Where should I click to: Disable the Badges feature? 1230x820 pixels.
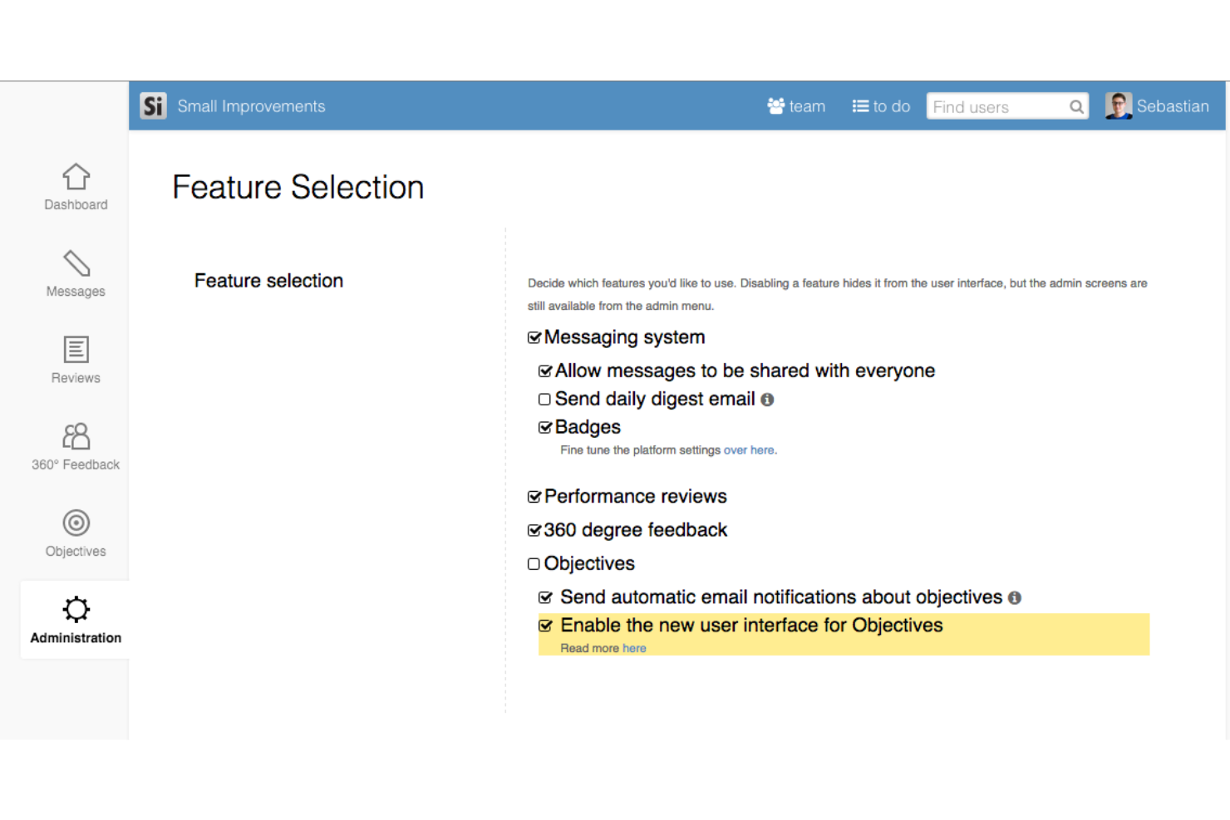(545, 427)
